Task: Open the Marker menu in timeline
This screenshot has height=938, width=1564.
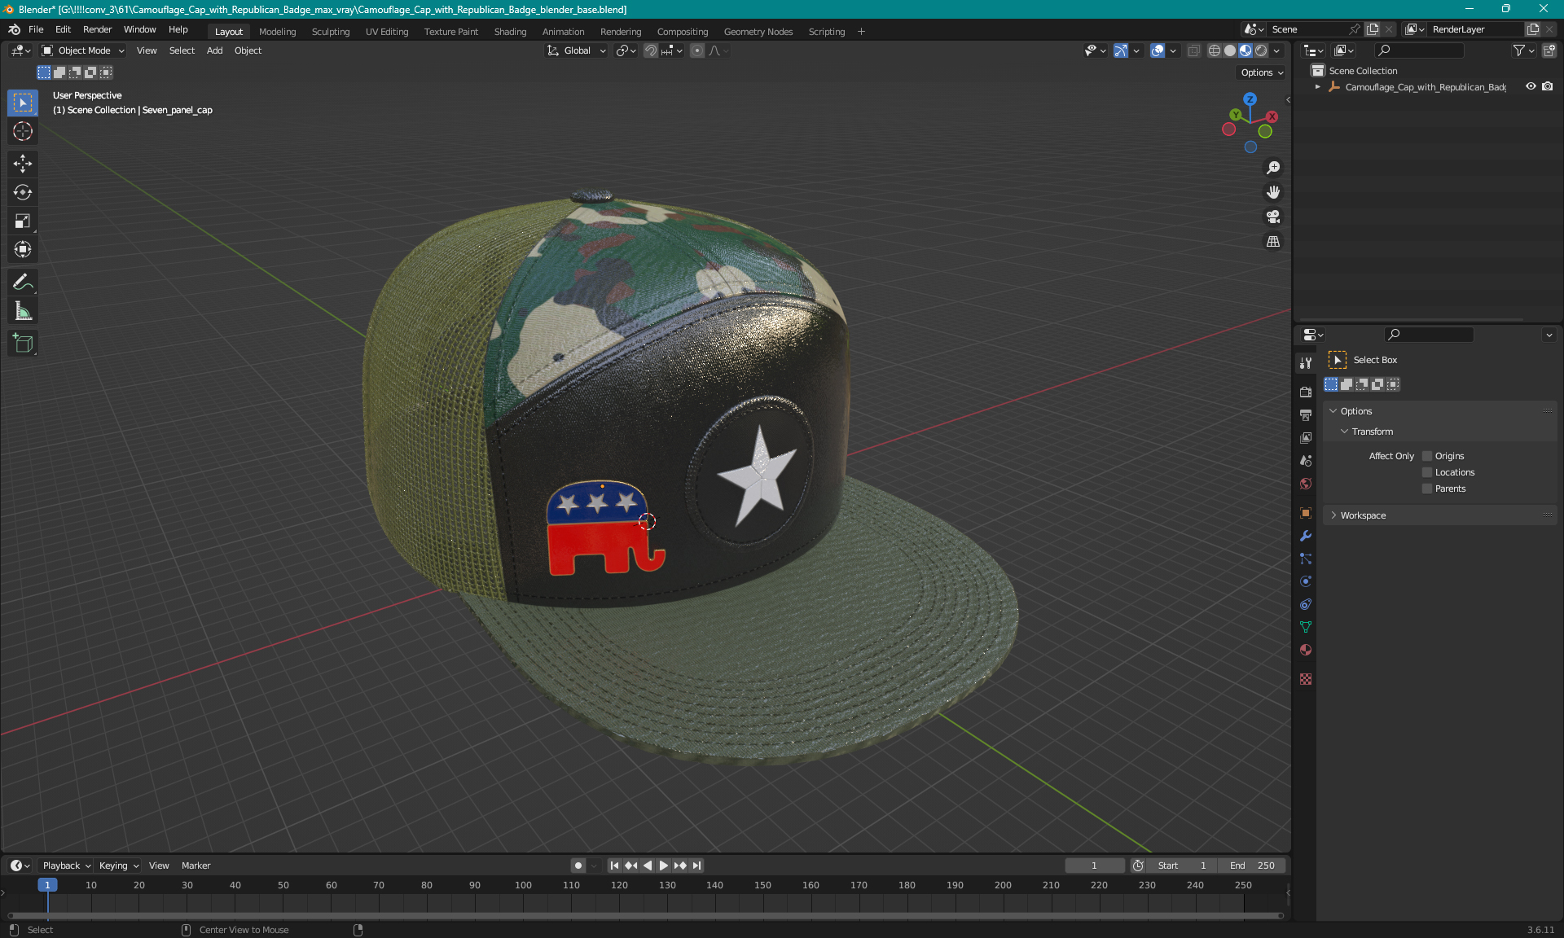Action: pos(195,866)
